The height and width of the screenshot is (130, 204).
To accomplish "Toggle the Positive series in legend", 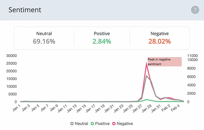I will coord(102,124).
